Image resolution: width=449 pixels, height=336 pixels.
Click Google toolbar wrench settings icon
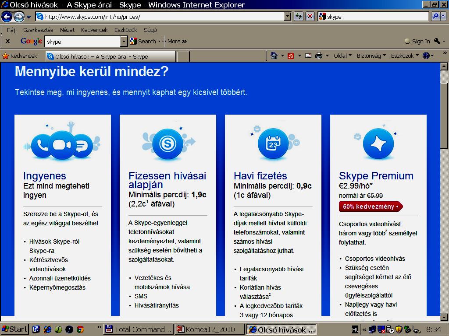(437, 41)
